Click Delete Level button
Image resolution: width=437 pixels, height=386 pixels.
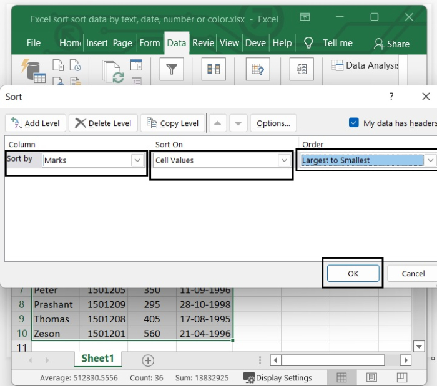(x=103, y=123)
